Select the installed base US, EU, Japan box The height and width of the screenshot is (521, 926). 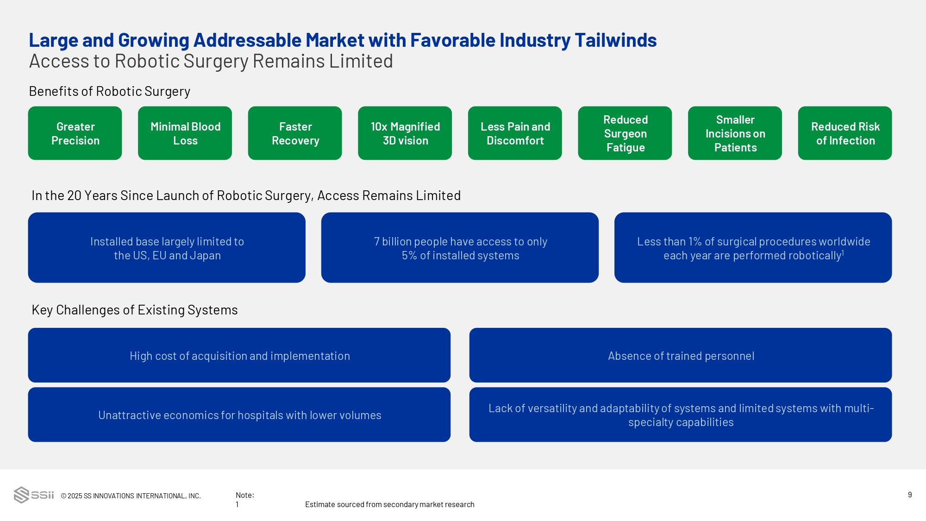[x=167, y=248]
